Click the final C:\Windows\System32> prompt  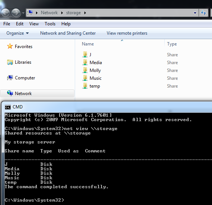pos(34,200)
